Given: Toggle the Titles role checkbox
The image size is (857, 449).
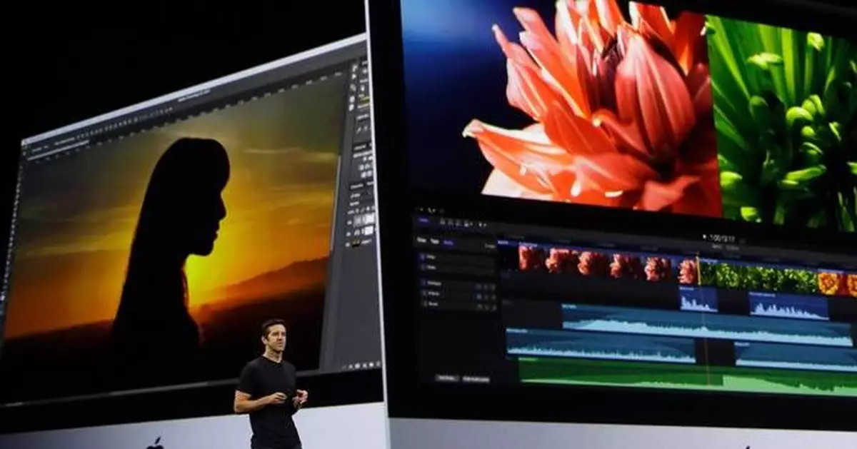Looking at the screenshot, I should pos(422,267).
